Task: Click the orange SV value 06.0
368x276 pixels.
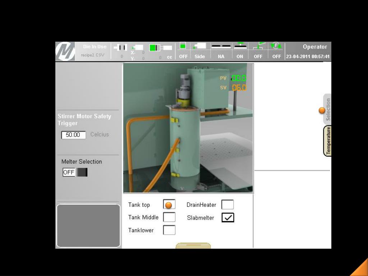Action: tap(239, 88)
